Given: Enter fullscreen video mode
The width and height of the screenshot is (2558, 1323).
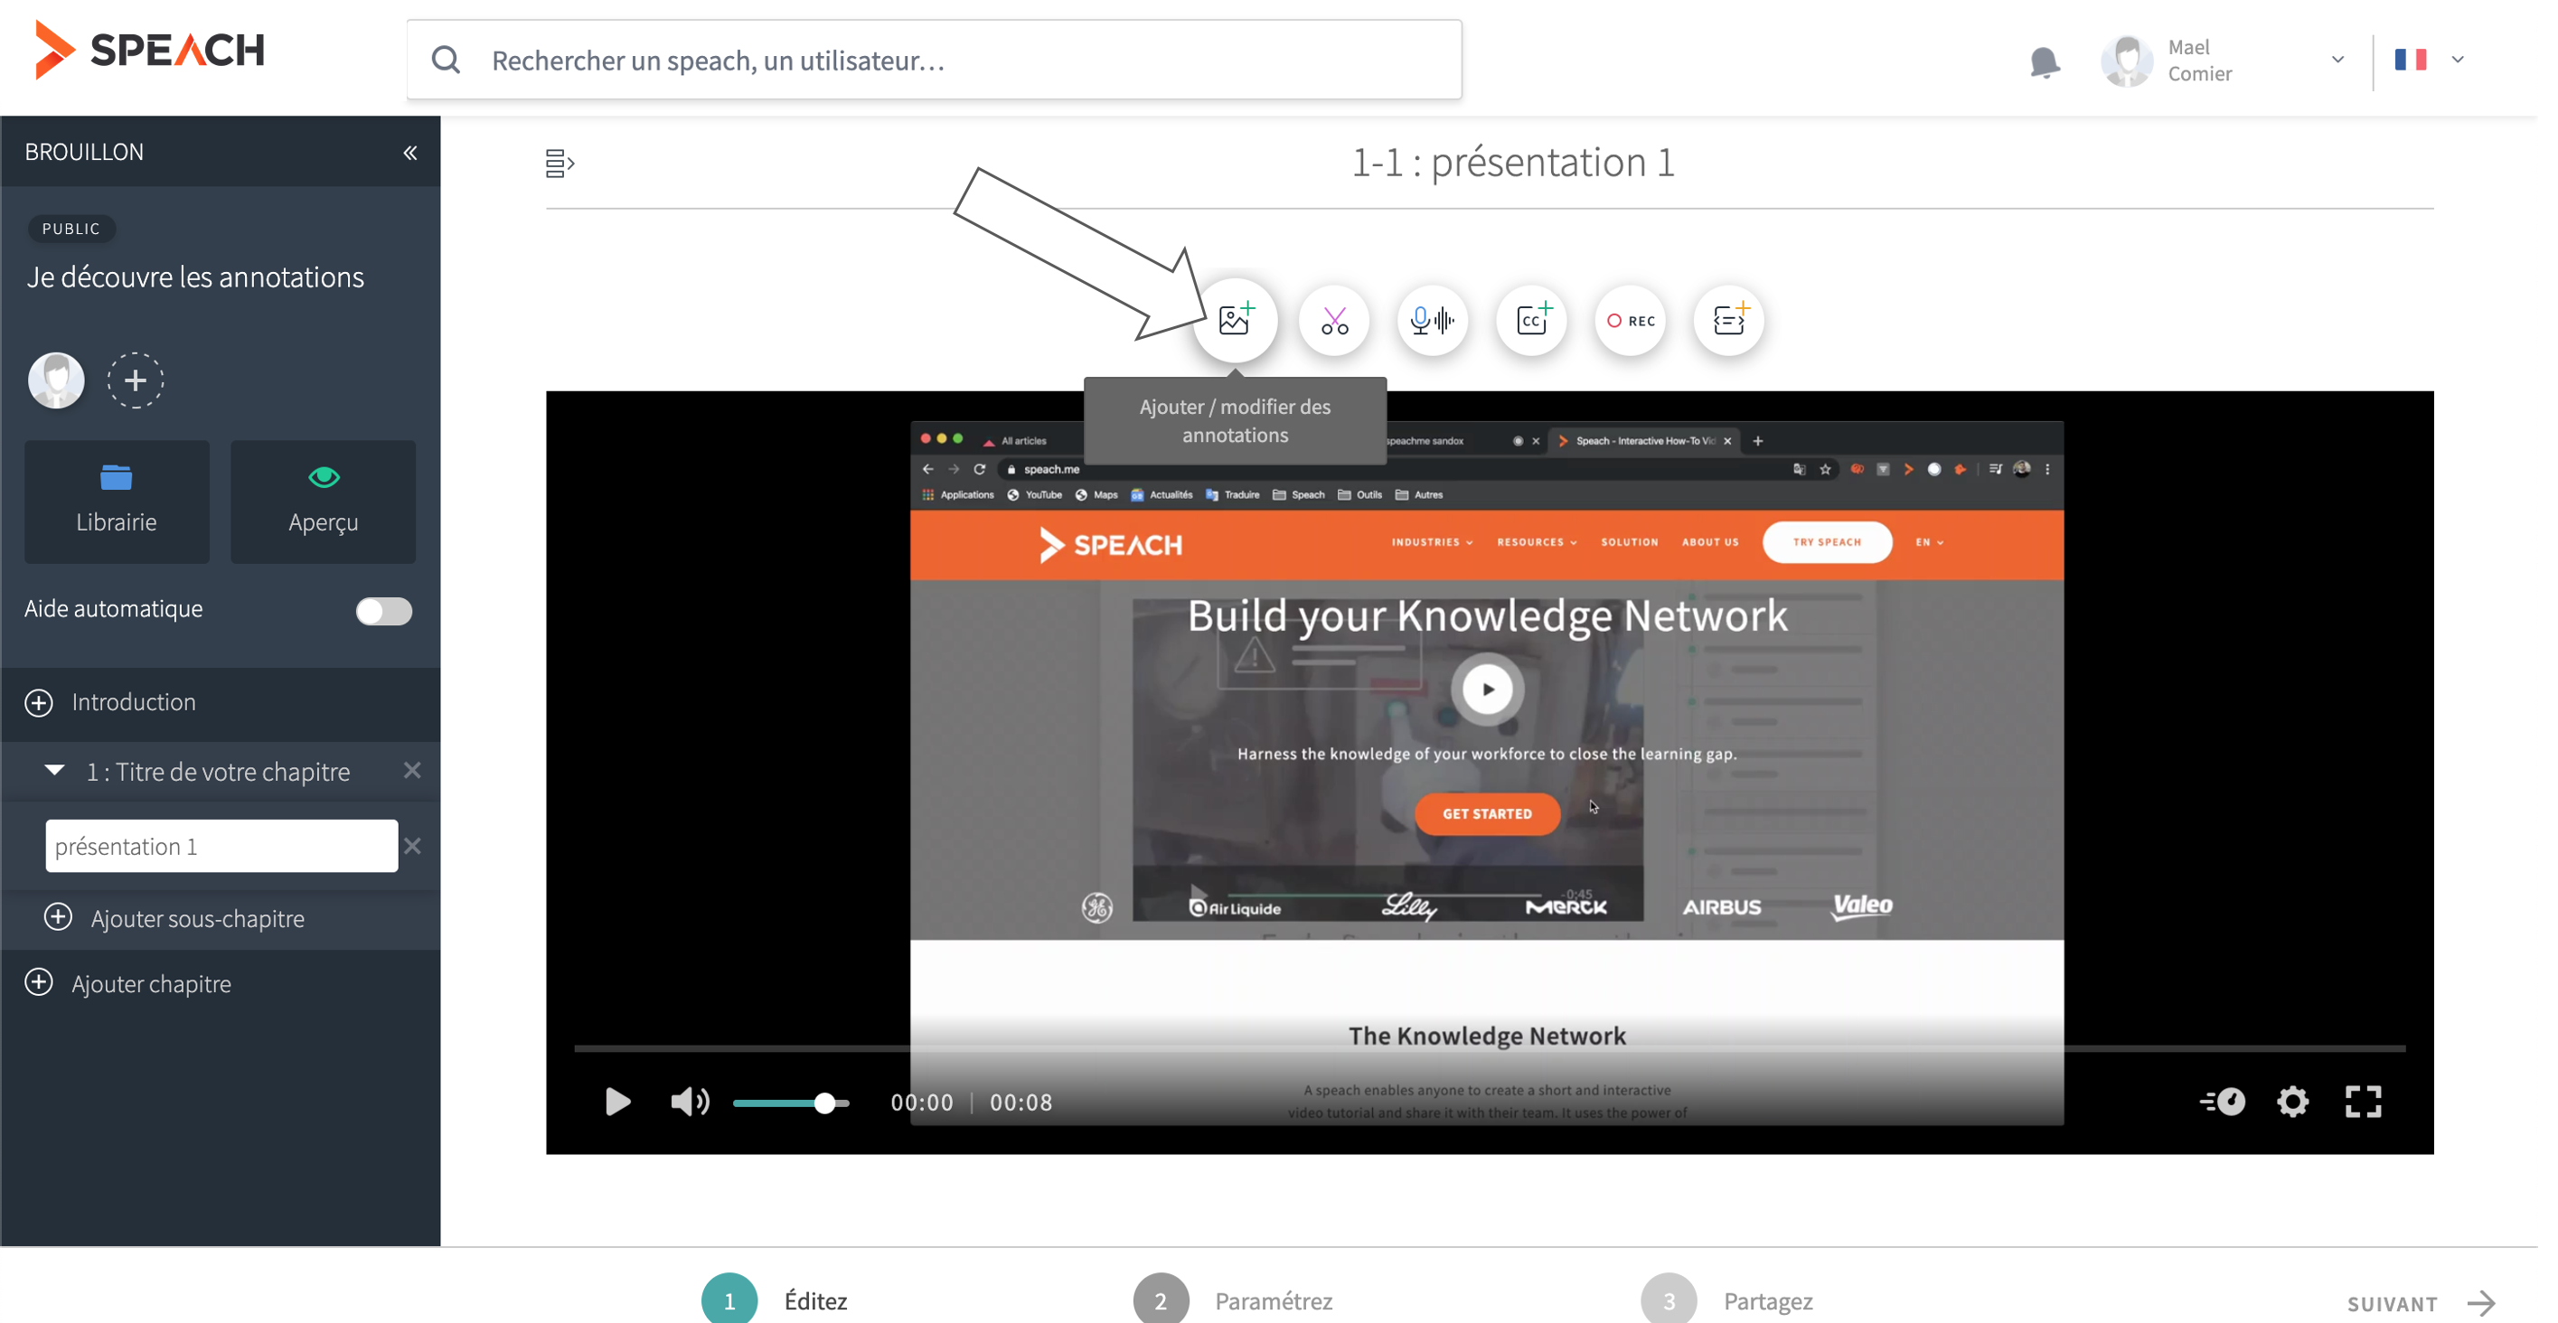Looking at the screenshot, I should [2364, 1102].
